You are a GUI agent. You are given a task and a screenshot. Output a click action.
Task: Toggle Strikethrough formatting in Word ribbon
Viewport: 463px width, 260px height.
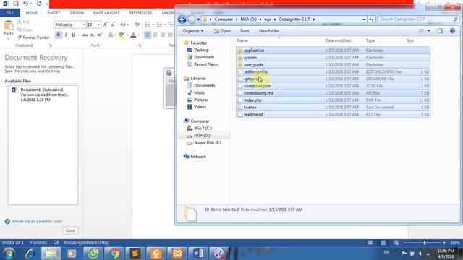[x=85, y=35]
